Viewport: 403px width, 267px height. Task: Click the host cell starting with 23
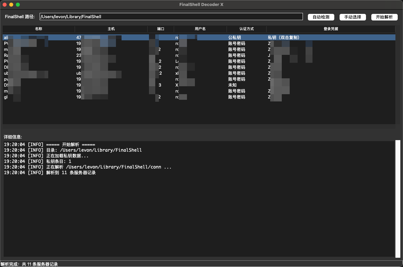click(x=111, y=55)
